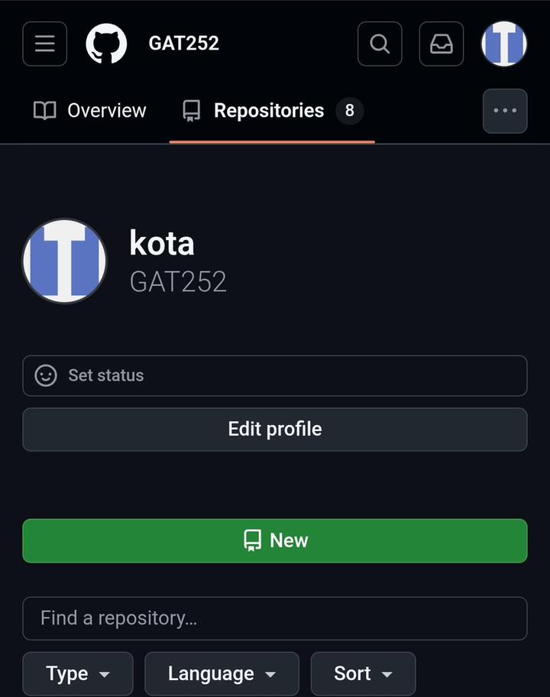Image resolution: width=550 pixels, height=697 pixels.
Task: Click the kota display name
Action: [x=162, y=243]
